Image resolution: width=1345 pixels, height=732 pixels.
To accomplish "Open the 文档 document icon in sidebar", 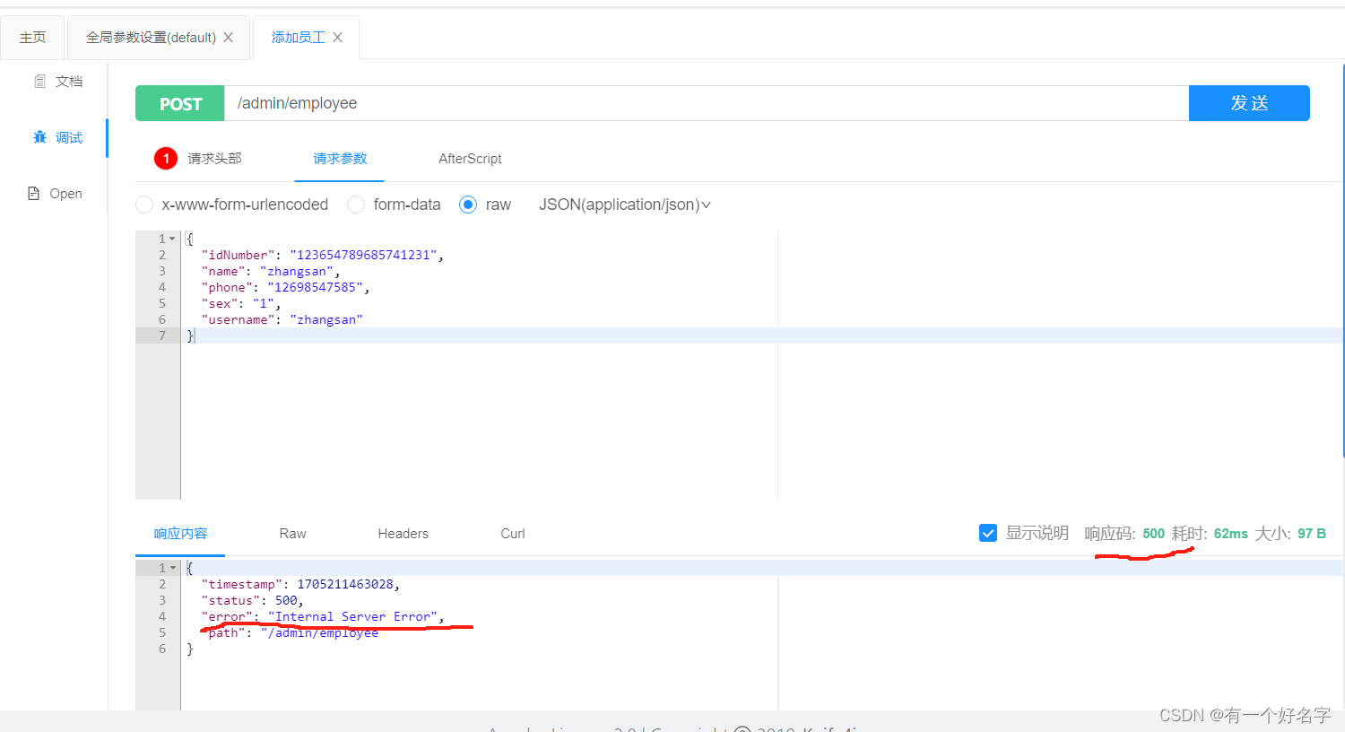I will [39, 82].
